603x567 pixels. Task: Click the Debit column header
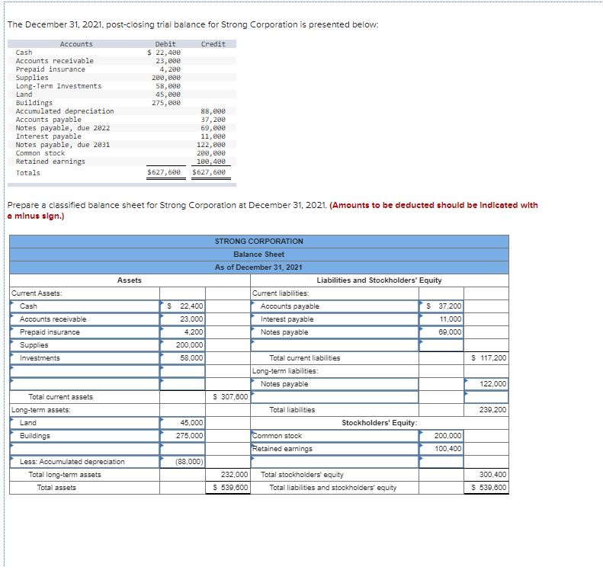click(x=165, y=44)
